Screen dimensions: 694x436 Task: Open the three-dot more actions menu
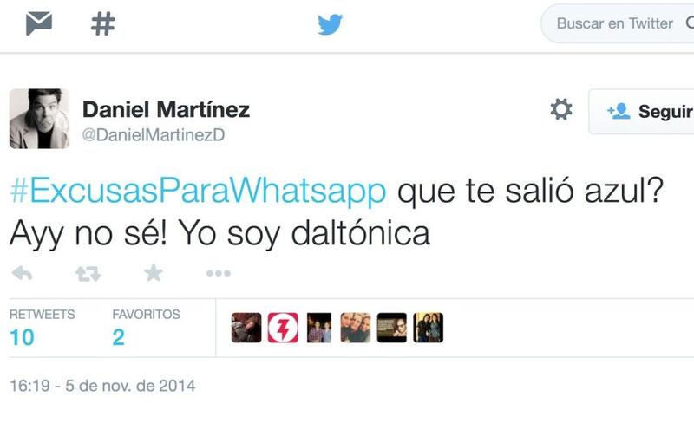pyautogui.click(x=219, y=274)
